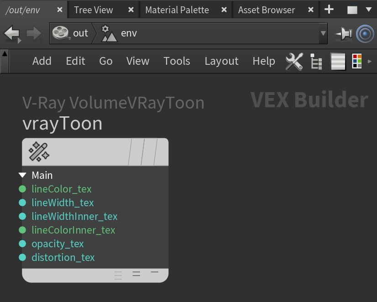This screenshot has height=302, width=377.
Task: Open the Help menu
Action: pos(264,61)
